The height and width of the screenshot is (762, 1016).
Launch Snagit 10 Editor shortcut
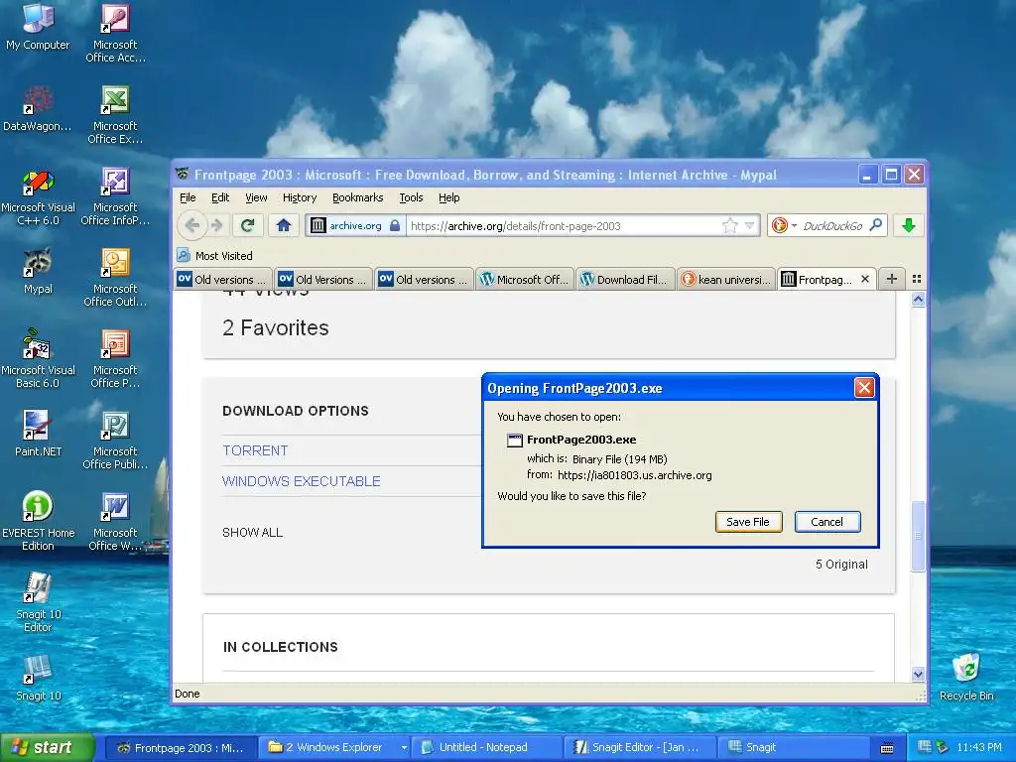click(x=38, y=602)
